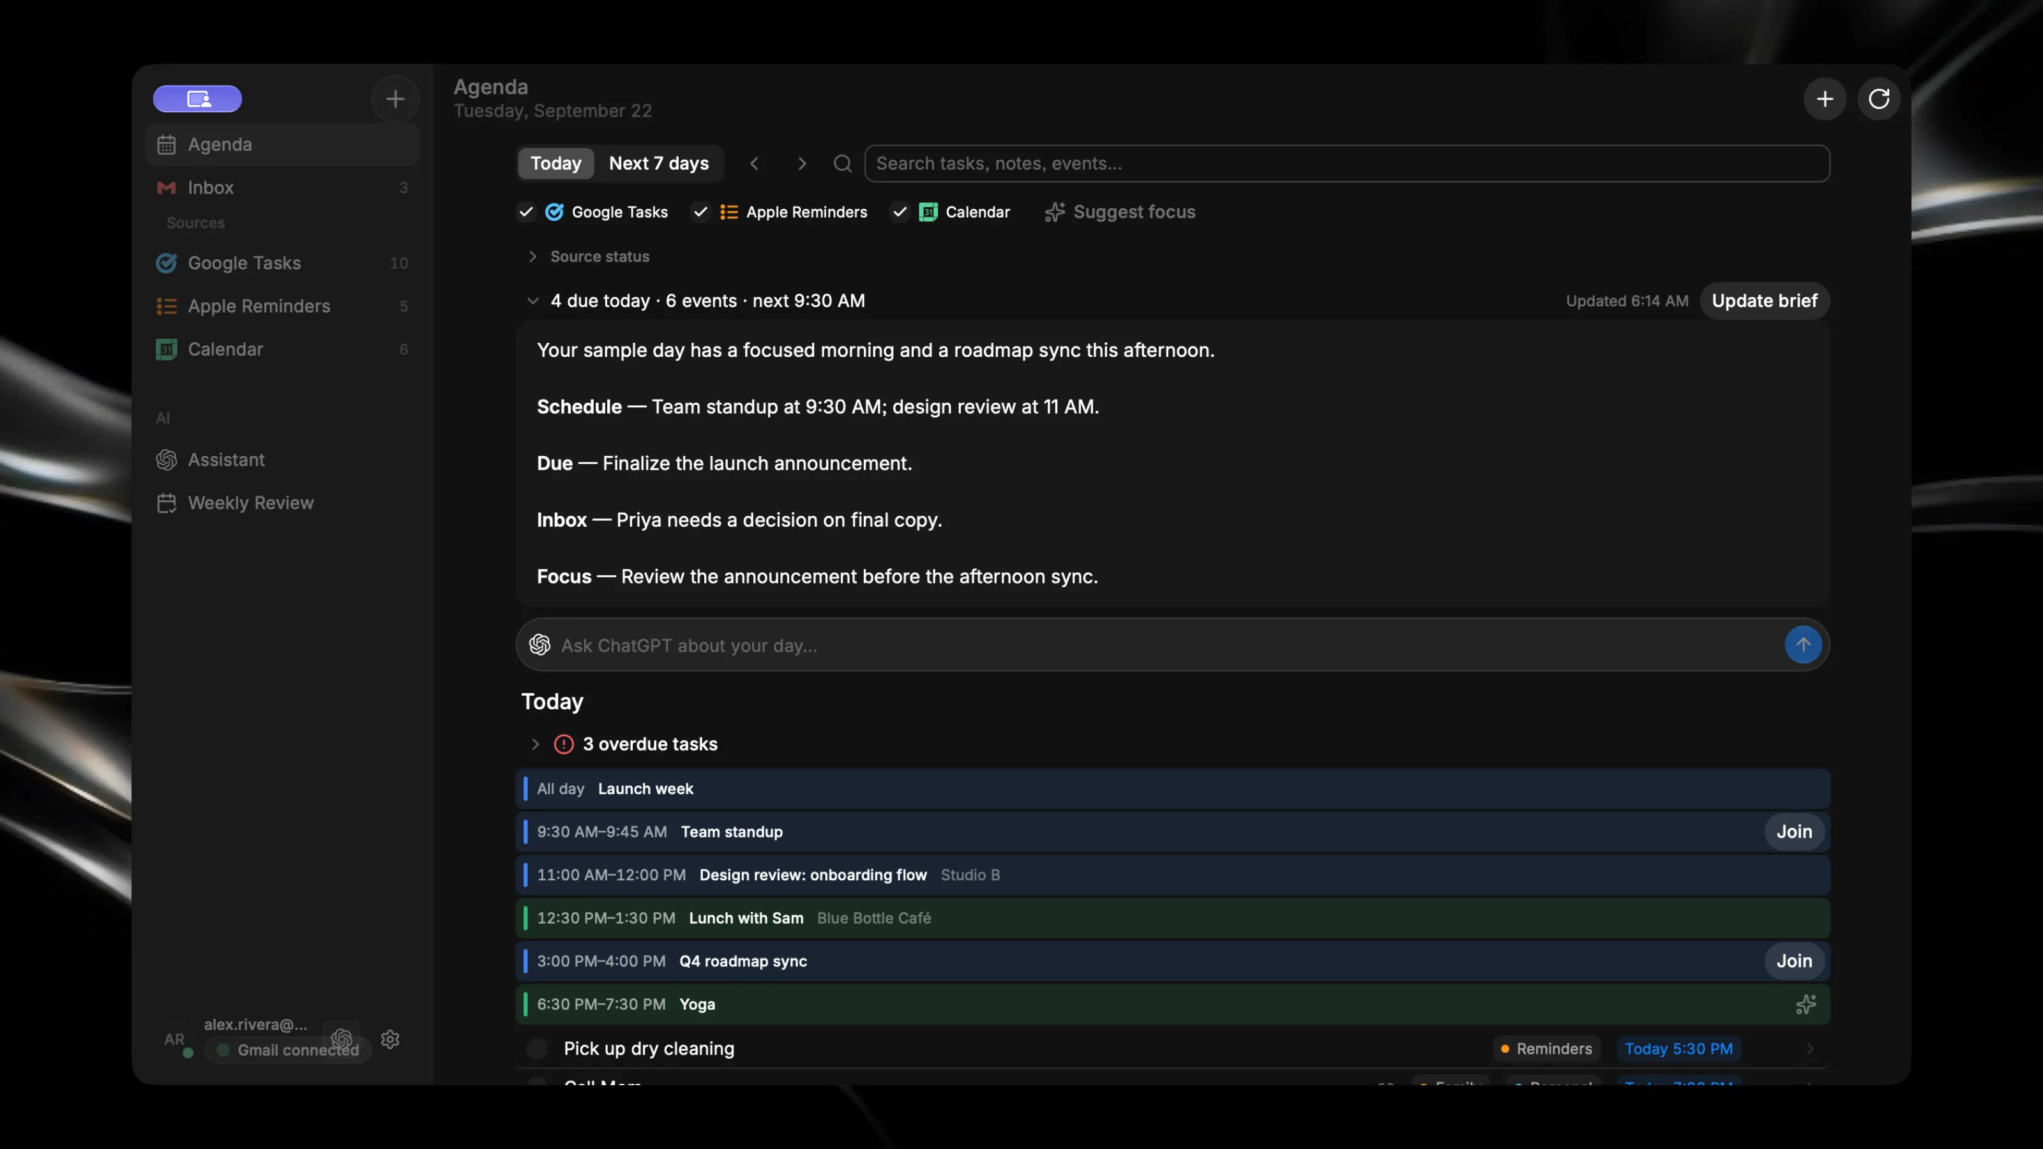Viewport: 2043px width, 1149px height.
Task: Open the Yoga event row
Action: (1172, 1004)
